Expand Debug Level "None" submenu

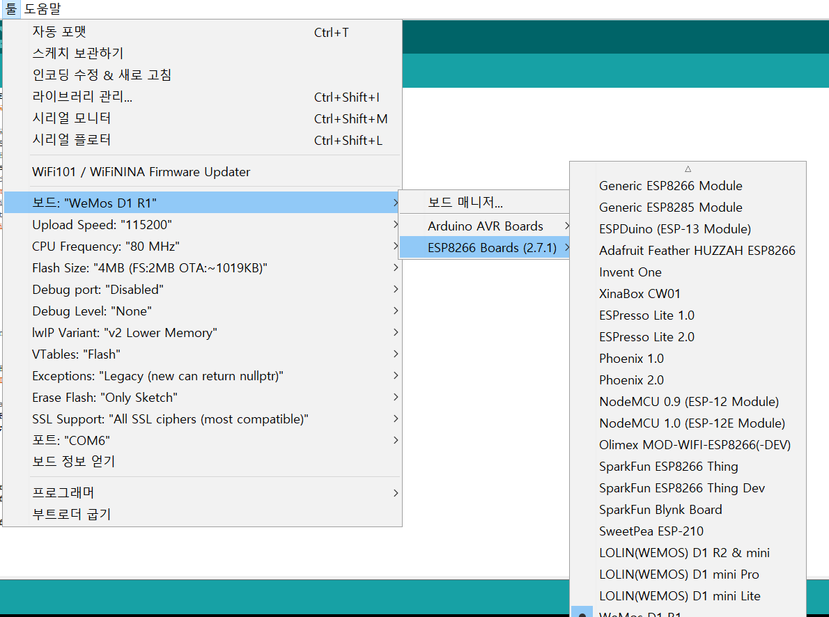[x=203, y=311]
